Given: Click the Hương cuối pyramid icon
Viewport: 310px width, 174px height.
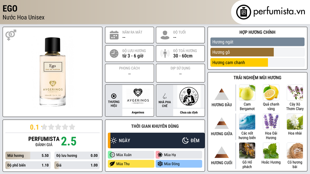Looking at the screenshot, I should [x=222, y=152].
